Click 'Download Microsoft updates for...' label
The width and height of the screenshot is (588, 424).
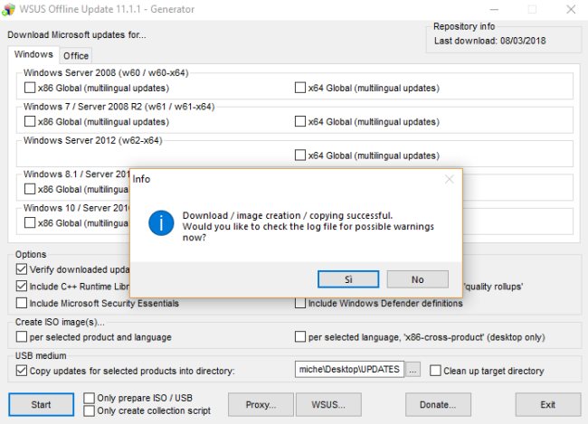coord(77,35)
